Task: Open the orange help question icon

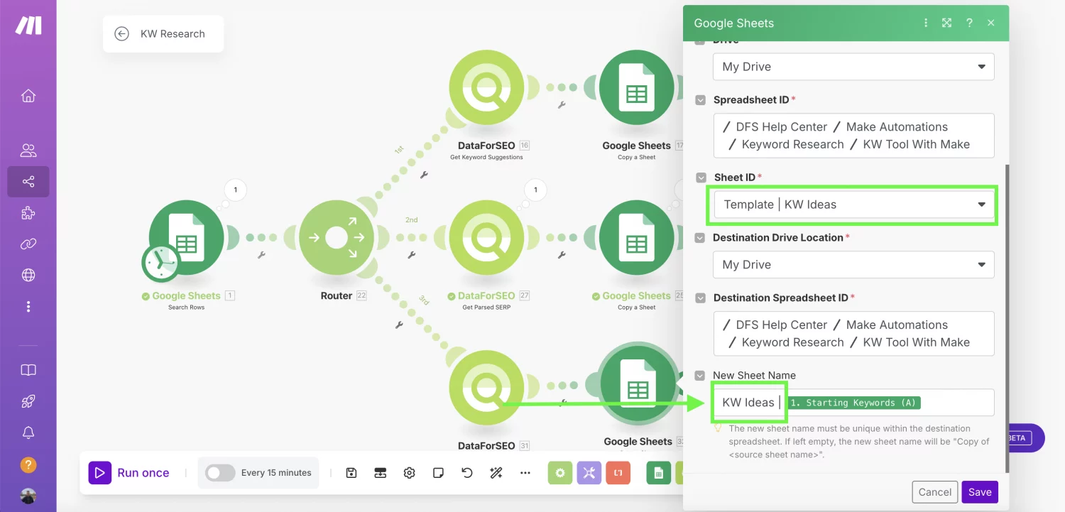Action: [28, 465]
